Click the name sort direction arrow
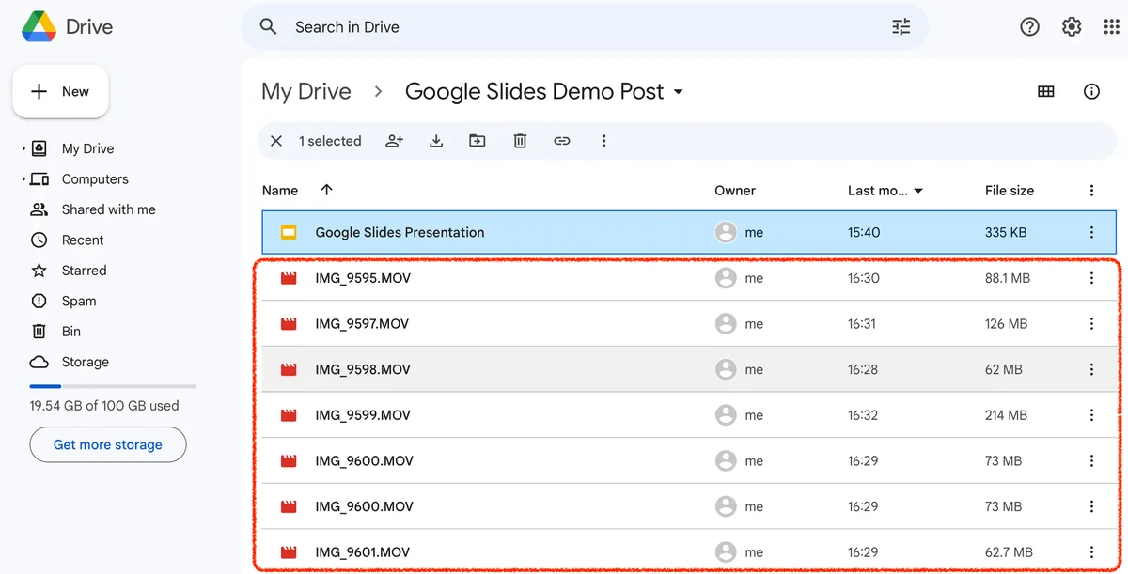The width and height of the screenshot is (1128, 574). point(327,190)
